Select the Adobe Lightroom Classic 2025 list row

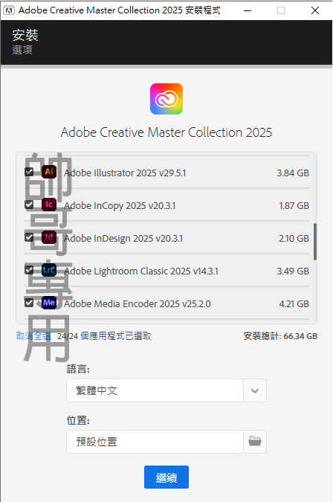click(x=166, y=271)
